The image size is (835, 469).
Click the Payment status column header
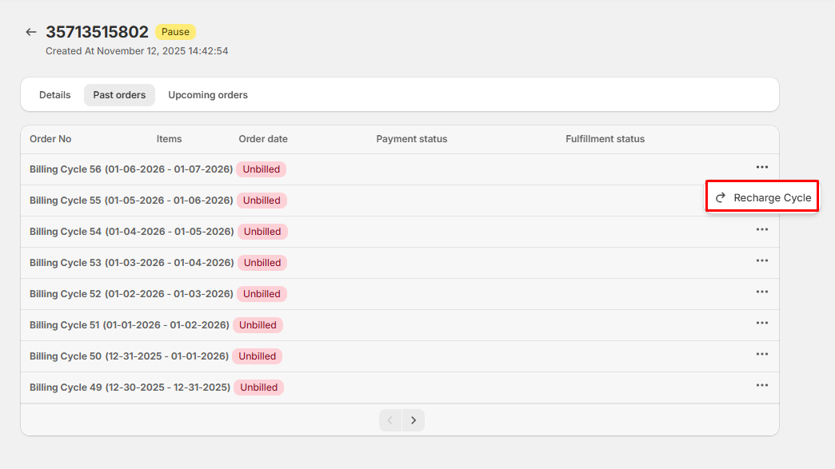[x=412, y=139]
